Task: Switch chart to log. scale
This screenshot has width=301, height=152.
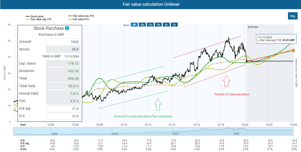Action: click(292, 16)
